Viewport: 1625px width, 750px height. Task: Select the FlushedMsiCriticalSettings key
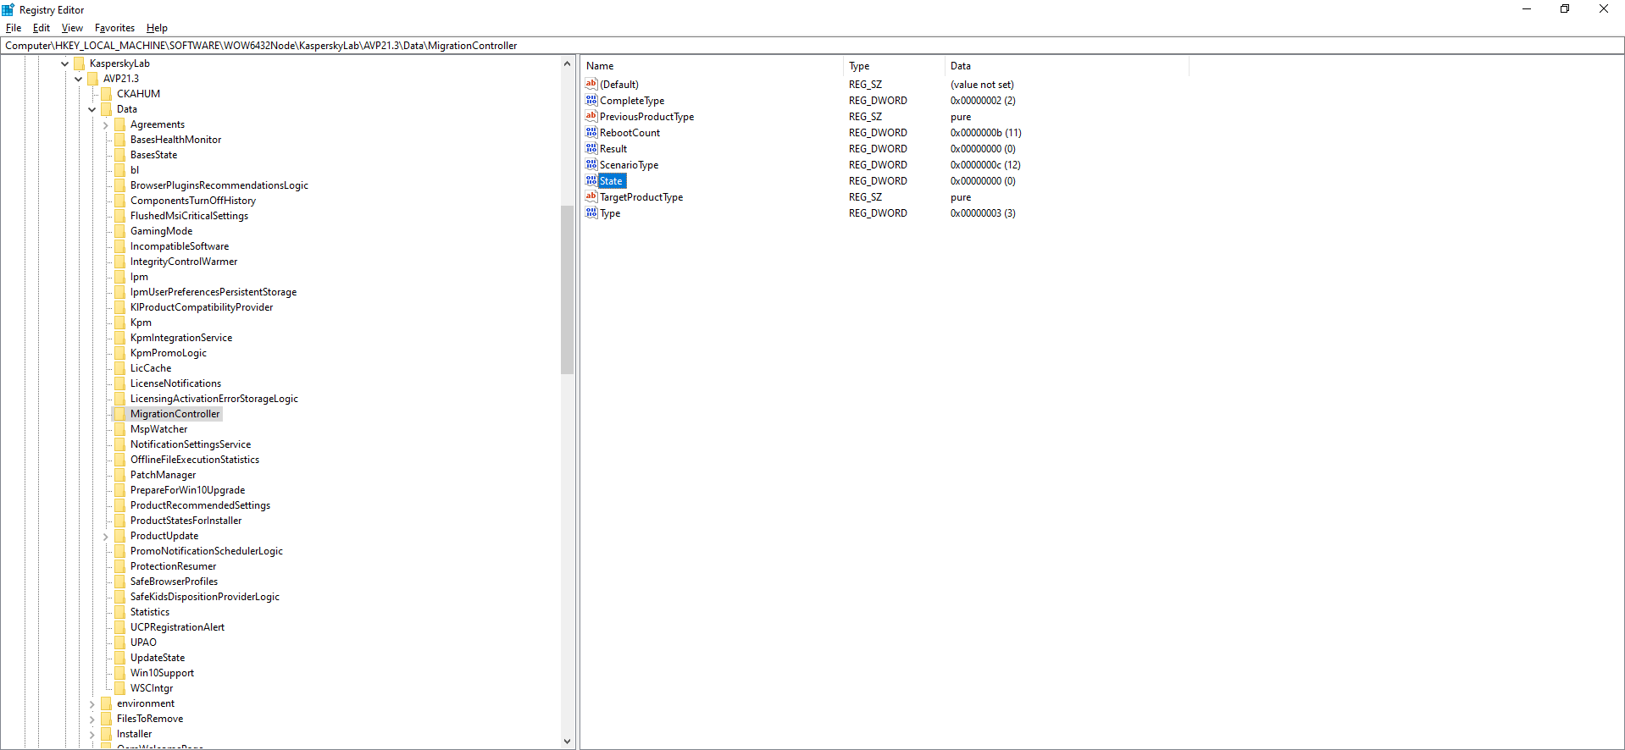[189, 216]
